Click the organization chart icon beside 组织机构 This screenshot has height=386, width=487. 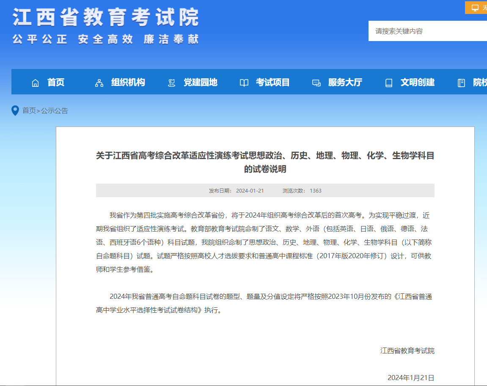point(99,83)
